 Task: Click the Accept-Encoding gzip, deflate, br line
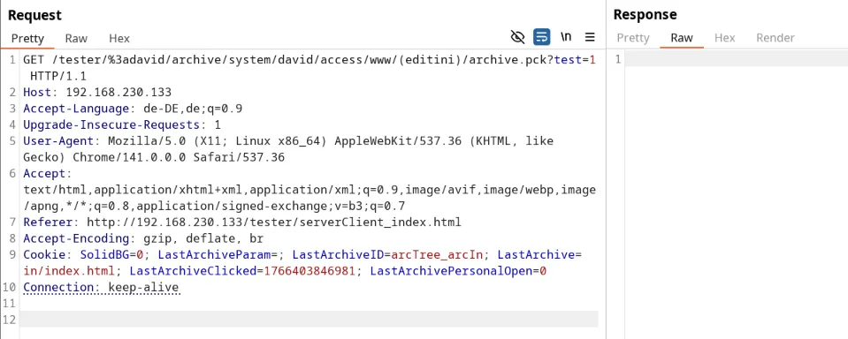(x=143, y=238)
